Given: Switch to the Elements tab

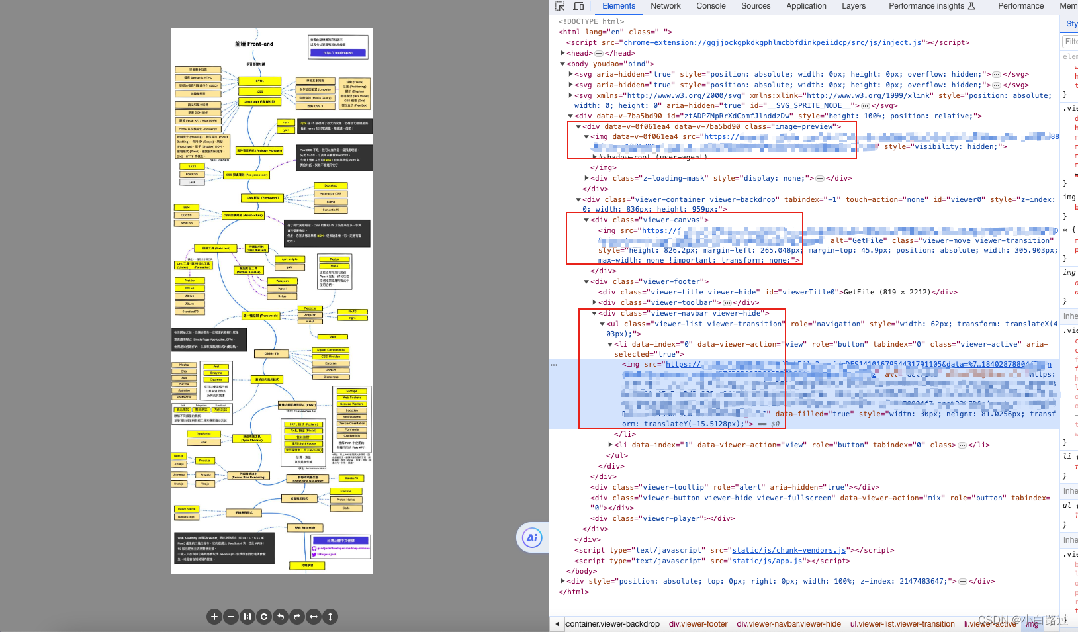Looking at the screenshot, I should [619, 6].
